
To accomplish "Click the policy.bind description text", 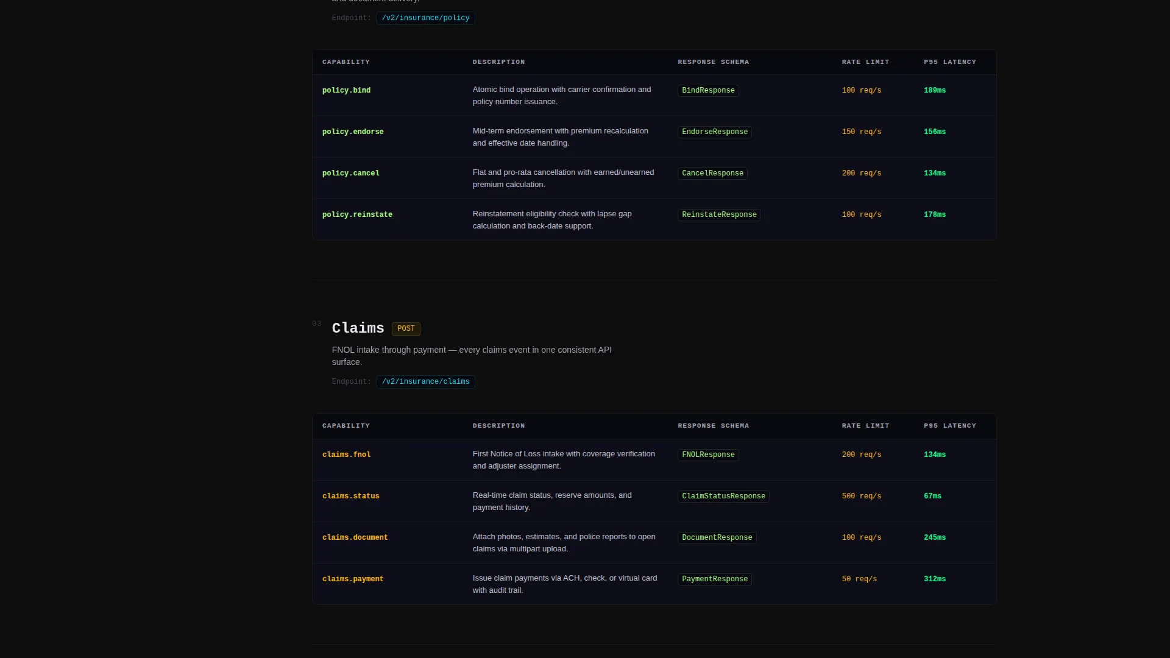I will tap(562, 96).
